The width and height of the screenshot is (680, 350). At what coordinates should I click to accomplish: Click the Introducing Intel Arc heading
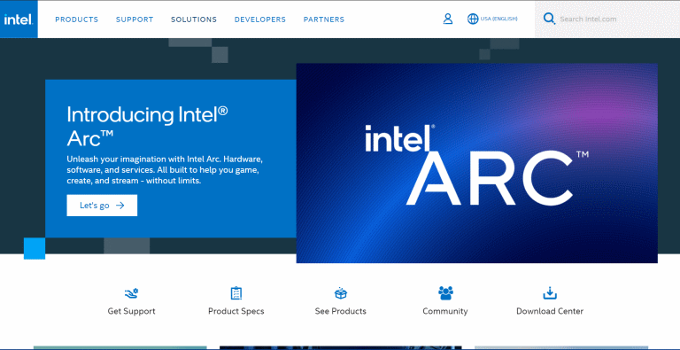(x=147, y=127)
